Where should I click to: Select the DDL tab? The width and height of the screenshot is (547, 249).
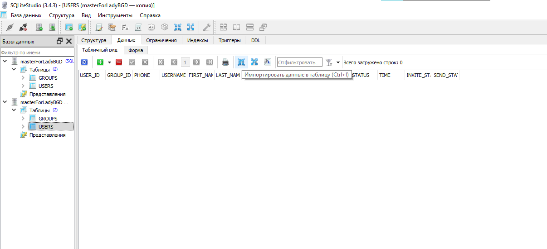[255, 40]
